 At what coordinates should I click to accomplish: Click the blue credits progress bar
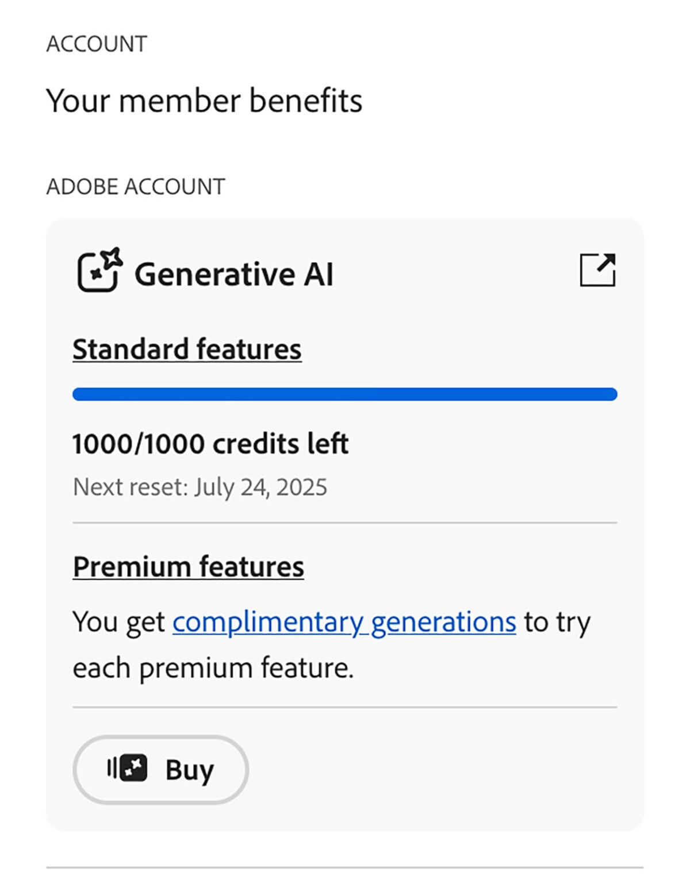345,394
